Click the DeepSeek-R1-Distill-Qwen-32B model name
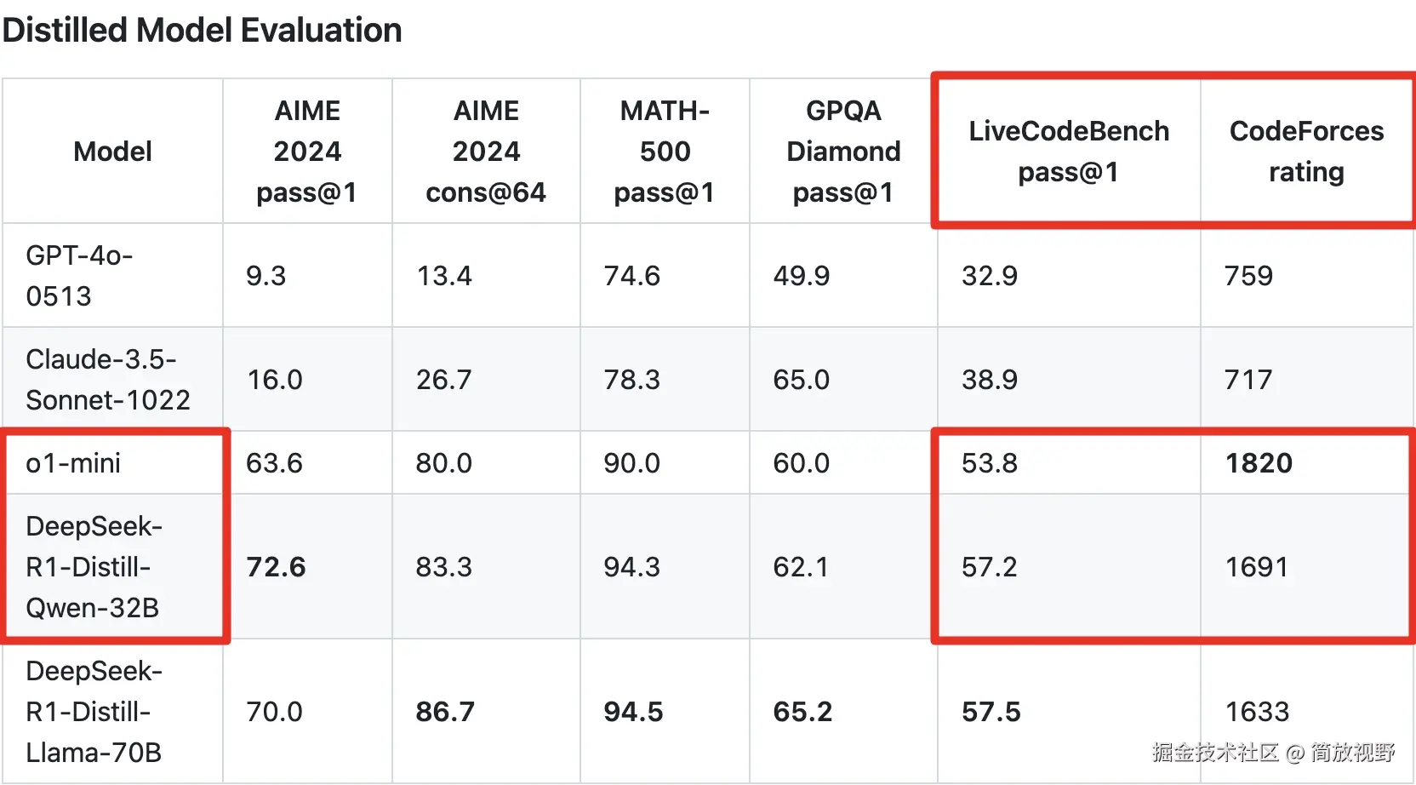The height and width of the screenshot is (785, 1416). pos(94,567)
